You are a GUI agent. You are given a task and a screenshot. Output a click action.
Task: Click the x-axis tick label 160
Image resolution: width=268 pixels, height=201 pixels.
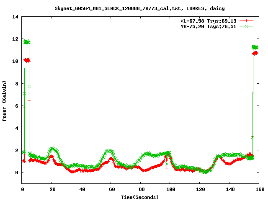pos(260,189)
